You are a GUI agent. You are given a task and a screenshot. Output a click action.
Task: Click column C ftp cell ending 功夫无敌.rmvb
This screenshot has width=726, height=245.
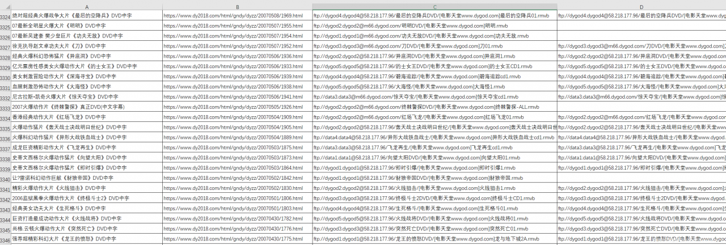(434, 36)
